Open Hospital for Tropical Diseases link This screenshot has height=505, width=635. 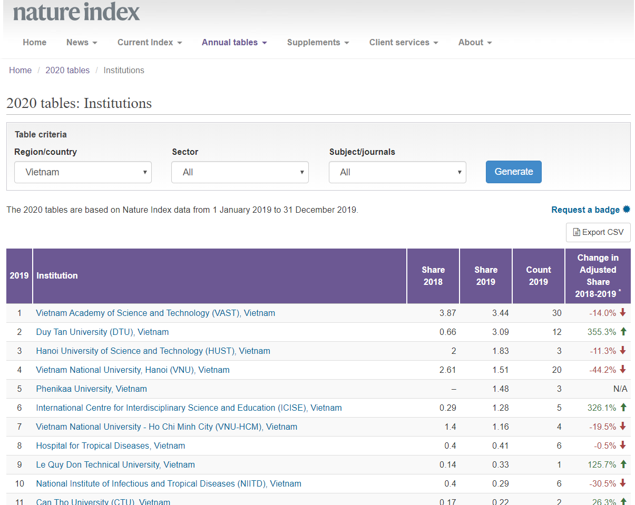110,445
